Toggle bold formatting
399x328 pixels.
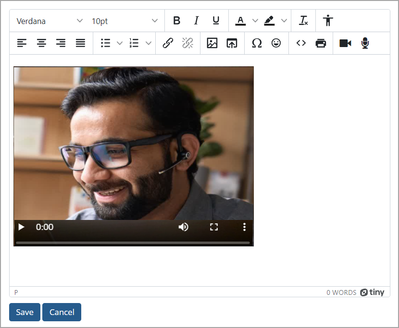click(176, 21)
